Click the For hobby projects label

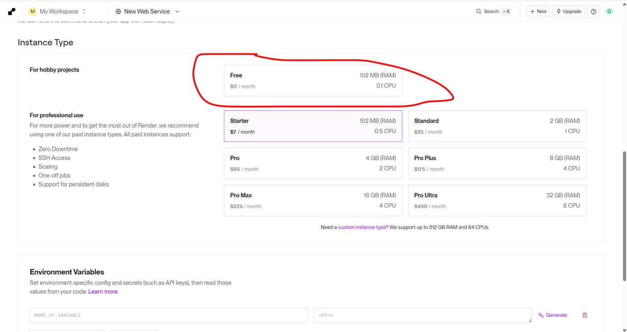pos(54,70)
